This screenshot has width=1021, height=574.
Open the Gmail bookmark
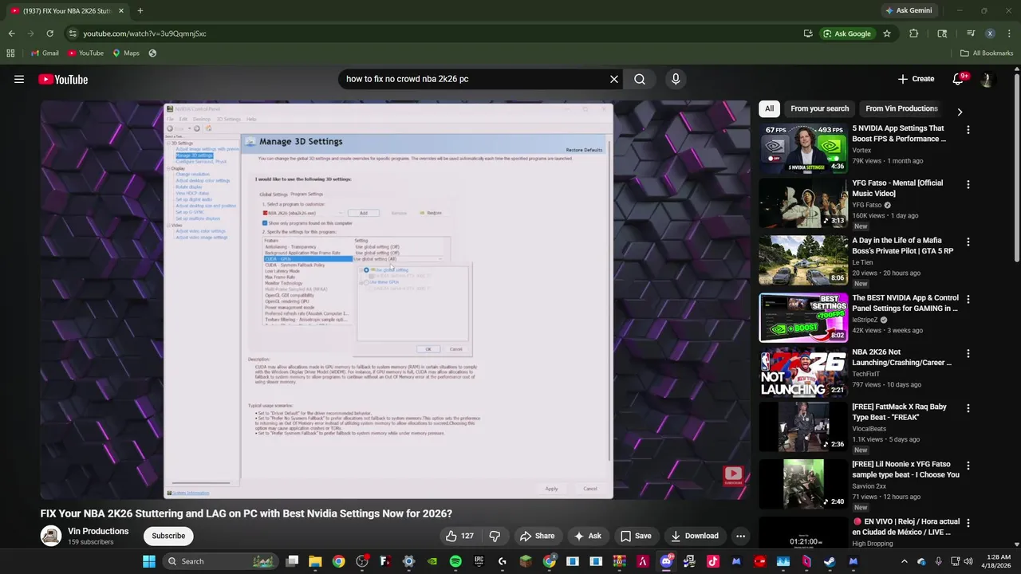[x=45, y=53]
